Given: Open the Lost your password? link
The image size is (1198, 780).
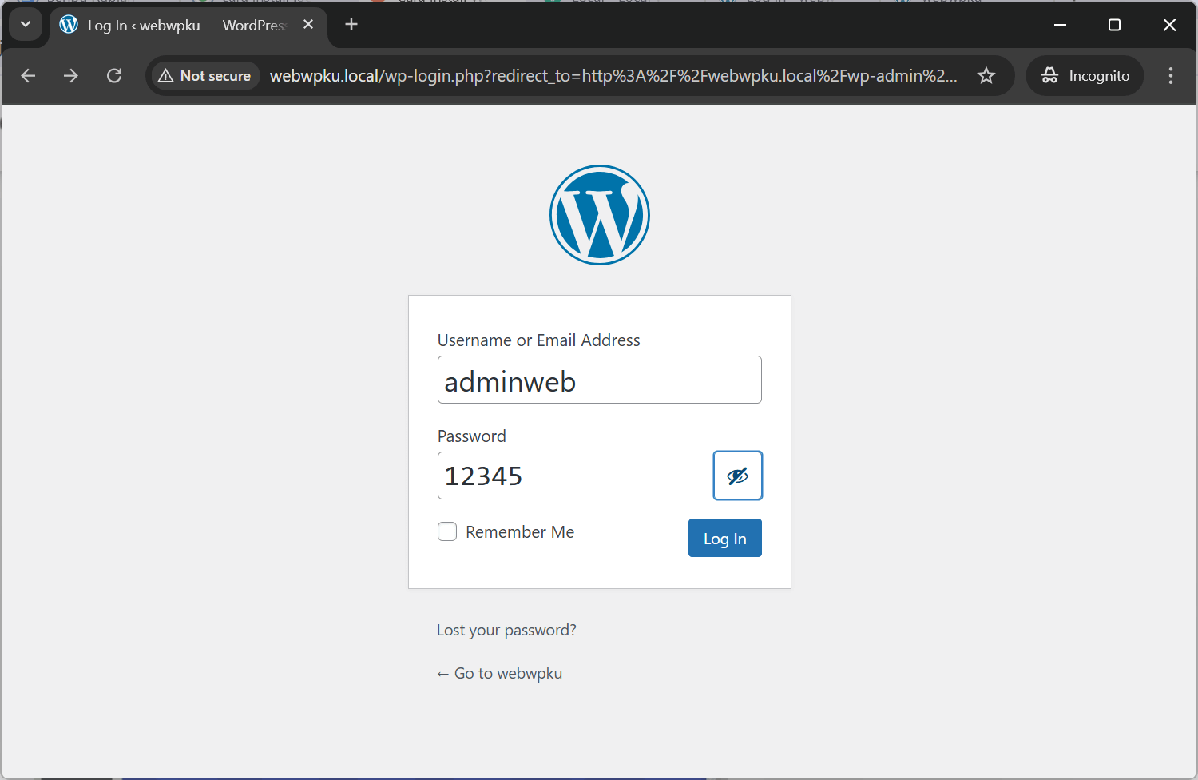Looking at the screenshot, I should pyautogui.click(x=506, y=630).
